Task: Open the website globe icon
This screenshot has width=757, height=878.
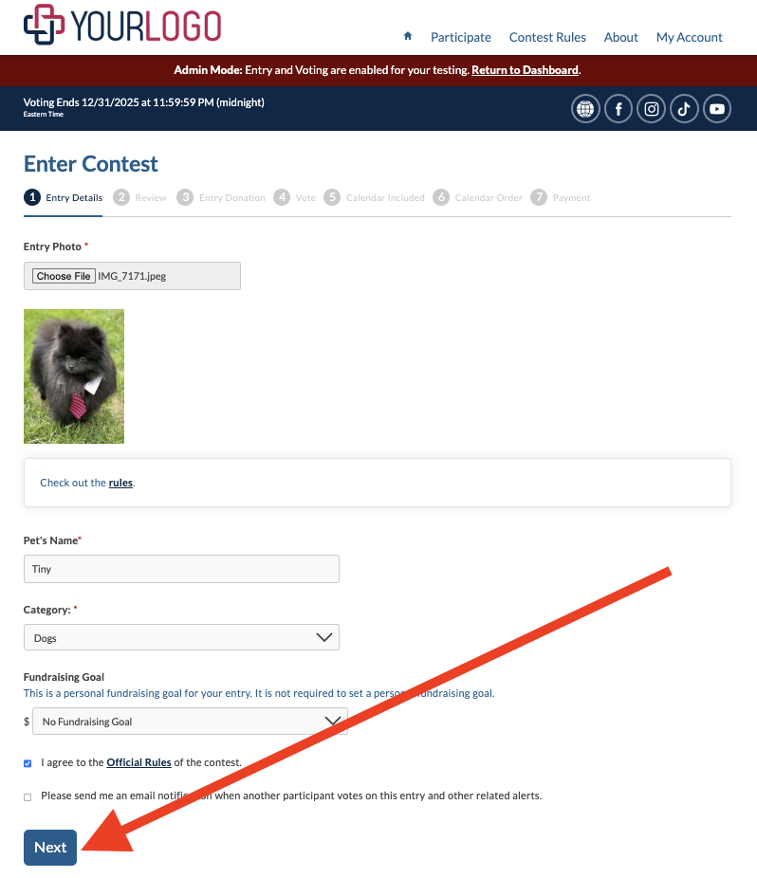Action: coord(585,109)
